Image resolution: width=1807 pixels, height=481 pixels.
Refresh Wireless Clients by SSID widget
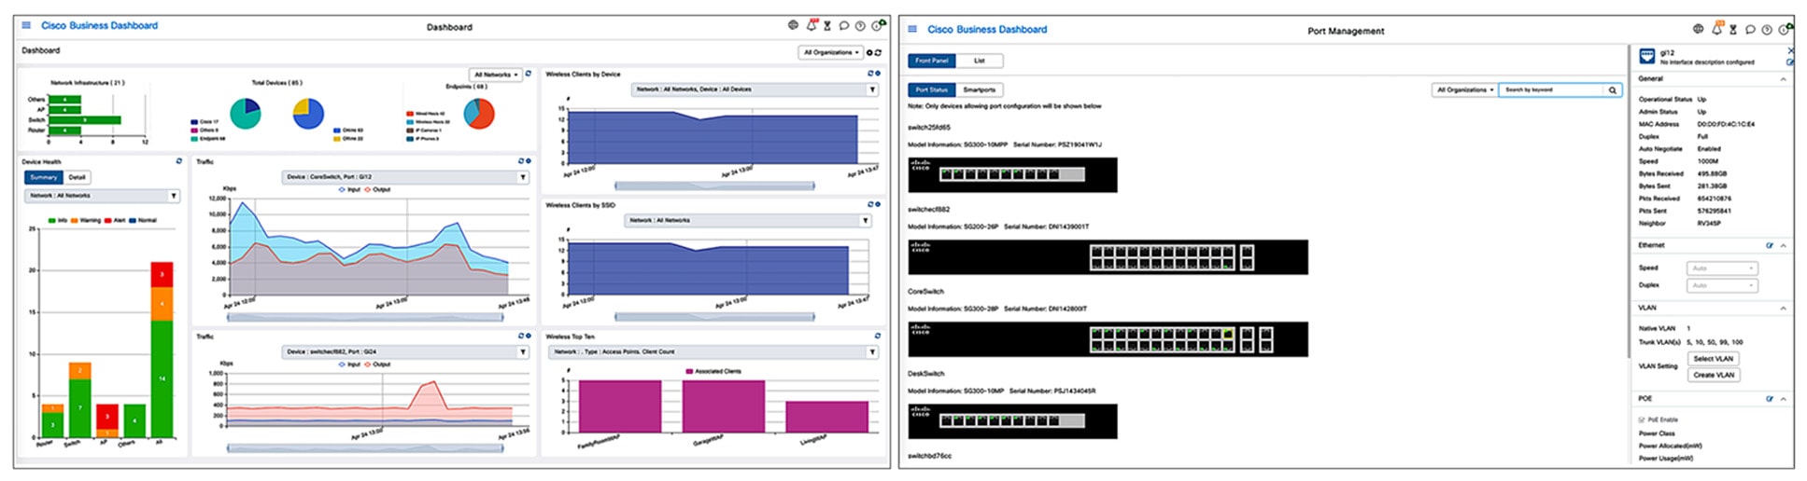[x=870, y=204]
